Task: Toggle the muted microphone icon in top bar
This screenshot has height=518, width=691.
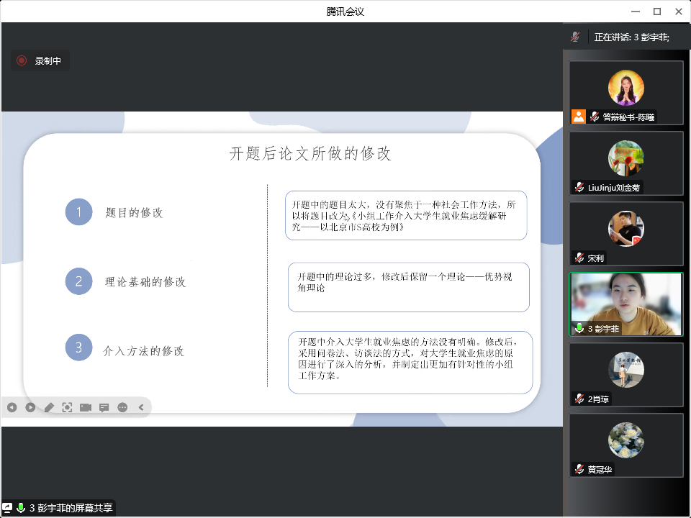Action: tap(575, 37)
